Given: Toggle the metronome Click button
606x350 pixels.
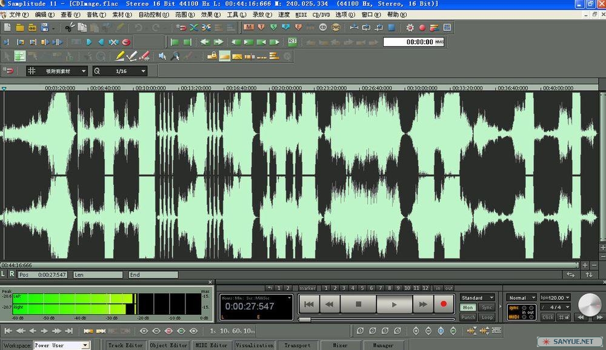Looking at the screenshot, I should coord(548,317).
